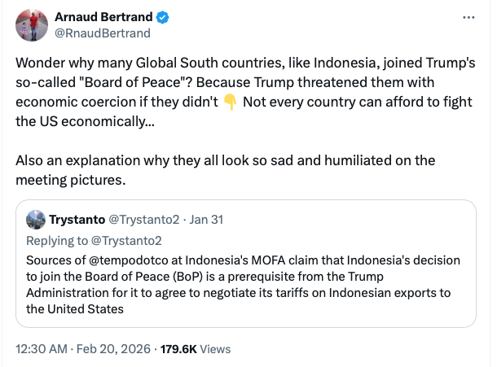Click the Trystanto display name in quote

pyautogui.click(x=74, y=220)
